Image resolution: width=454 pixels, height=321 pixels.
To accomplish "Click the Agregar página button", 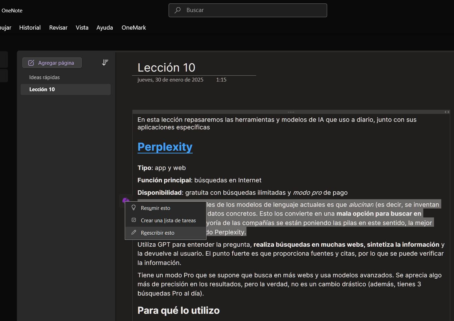I will (52, 63).
